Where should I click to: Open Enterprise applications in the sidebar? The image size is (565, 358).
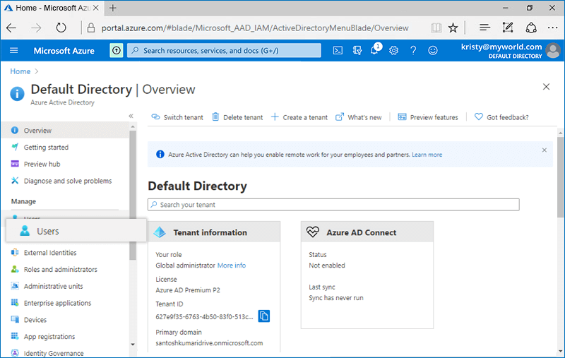point(57,303)
